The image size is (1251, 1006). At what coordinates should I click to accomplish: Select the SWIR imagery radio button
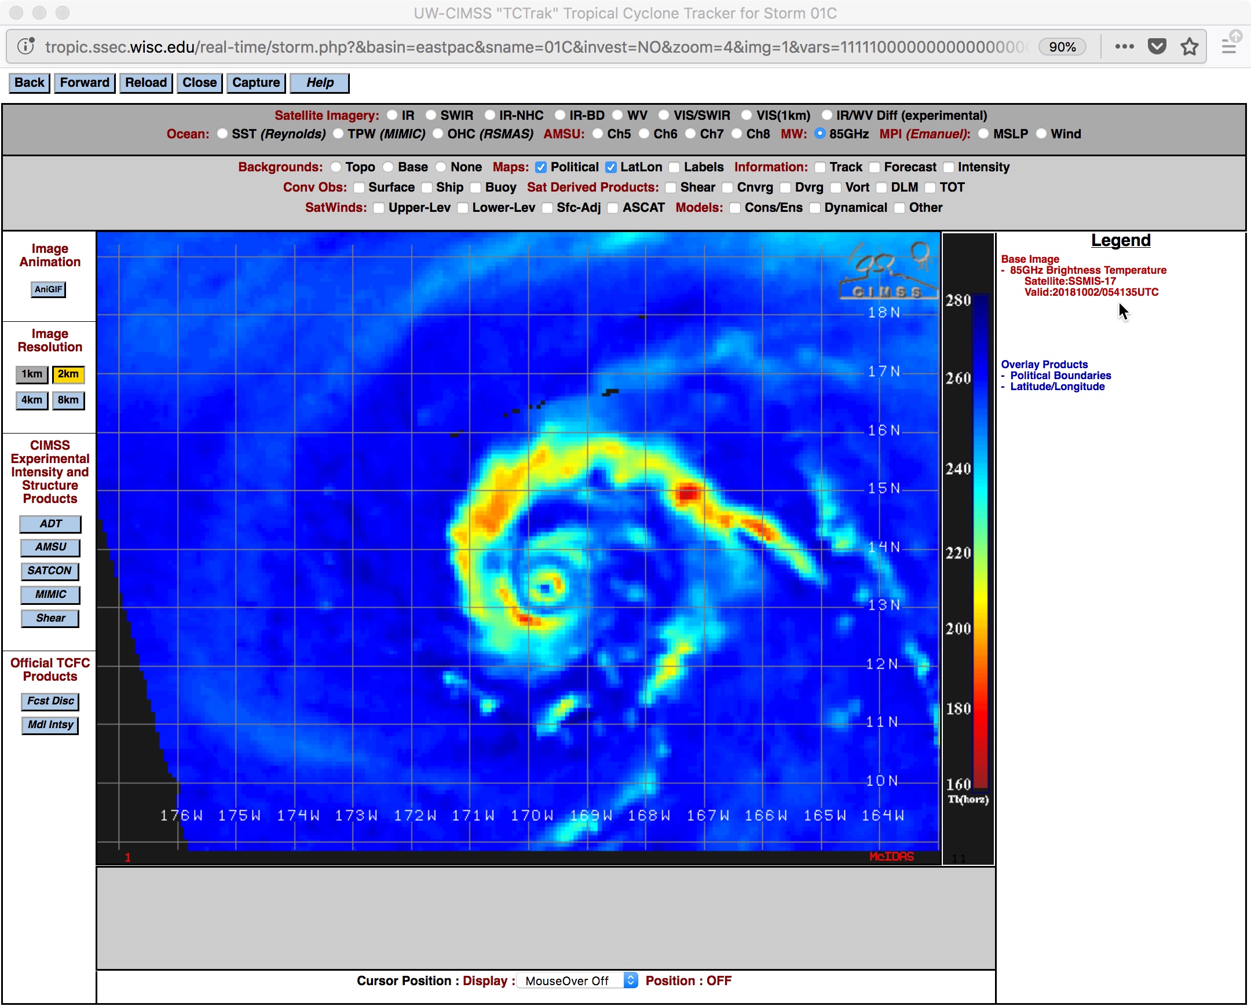[x=431, y=115]
